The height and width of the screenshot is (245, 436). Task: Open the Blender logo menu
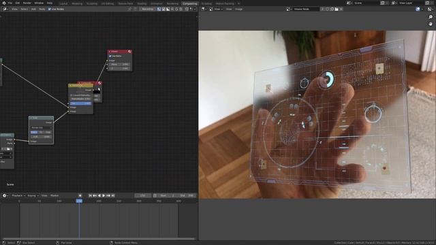[4, 3]
